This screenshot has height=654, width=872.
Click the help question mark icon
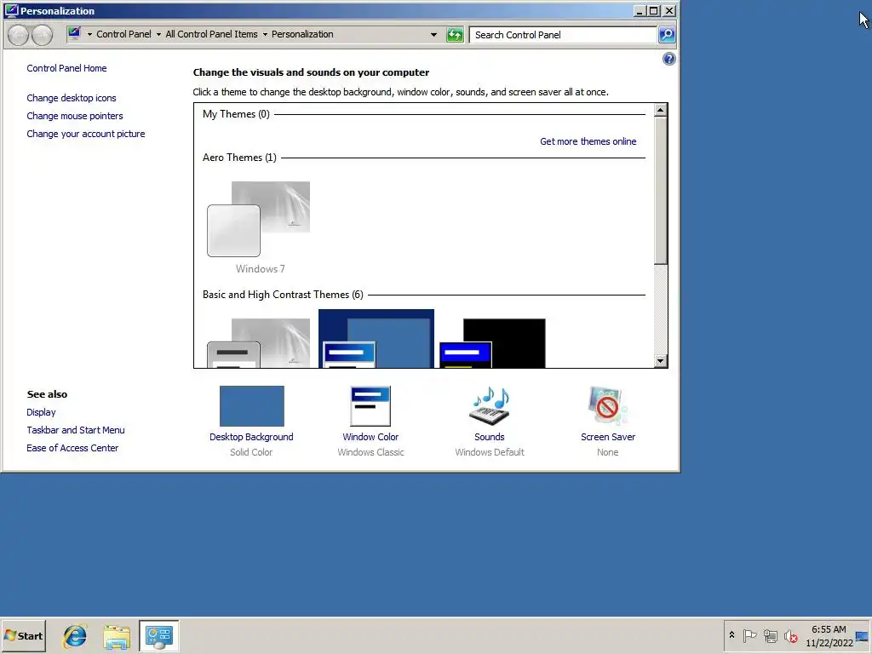coord(669,59)
